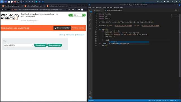Go back in the browser
Viewport: 181px width, 102px height.
(3, 10)
